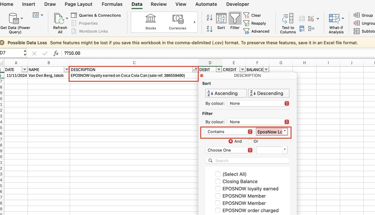Dismiss the Possible Data Loss warning
This screenshot has width=375, height=215.
click(2, 43)
